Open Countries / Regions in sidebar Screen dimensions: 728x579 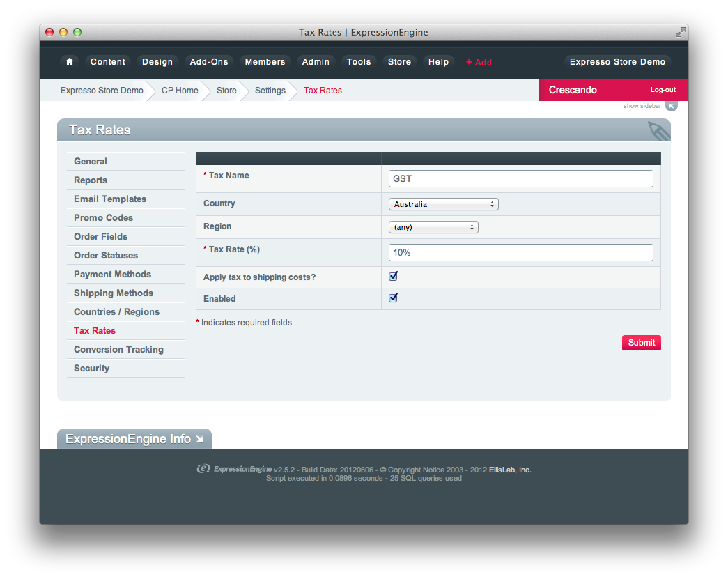click(x=126, y=311)
